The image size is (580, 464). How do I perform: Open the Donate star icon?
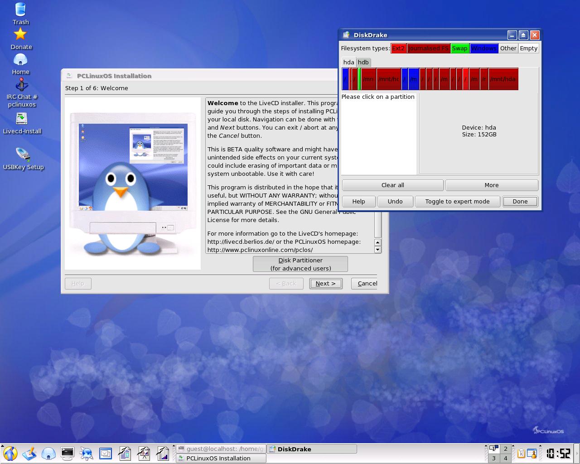[21, 39]
